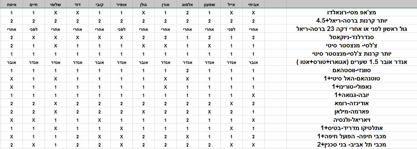
Task: Select the אביחי column header cell
Action: [x=253, y=4]
